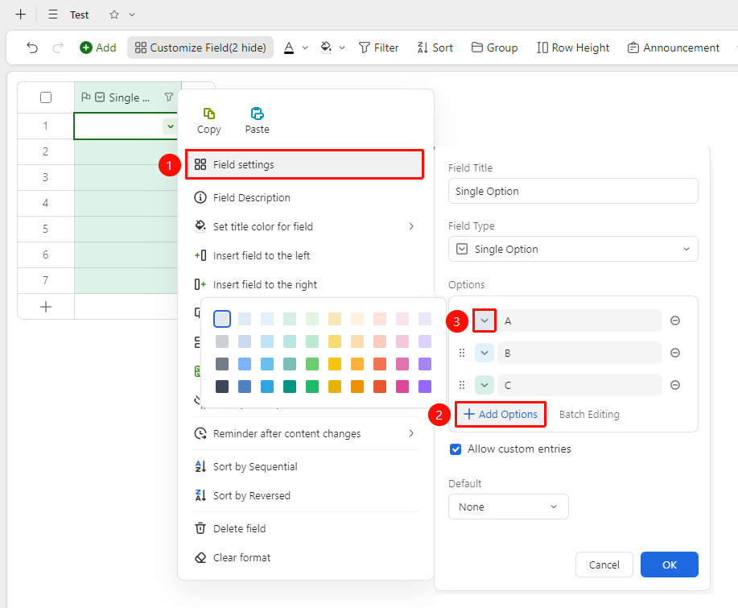Viewport: 738px width, 608px height.
Task: Click the filter icon in Single column header
Action: pos(168,97)
